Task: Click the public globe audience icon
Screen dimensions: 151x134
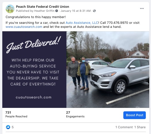Action: tap(95, 11)
